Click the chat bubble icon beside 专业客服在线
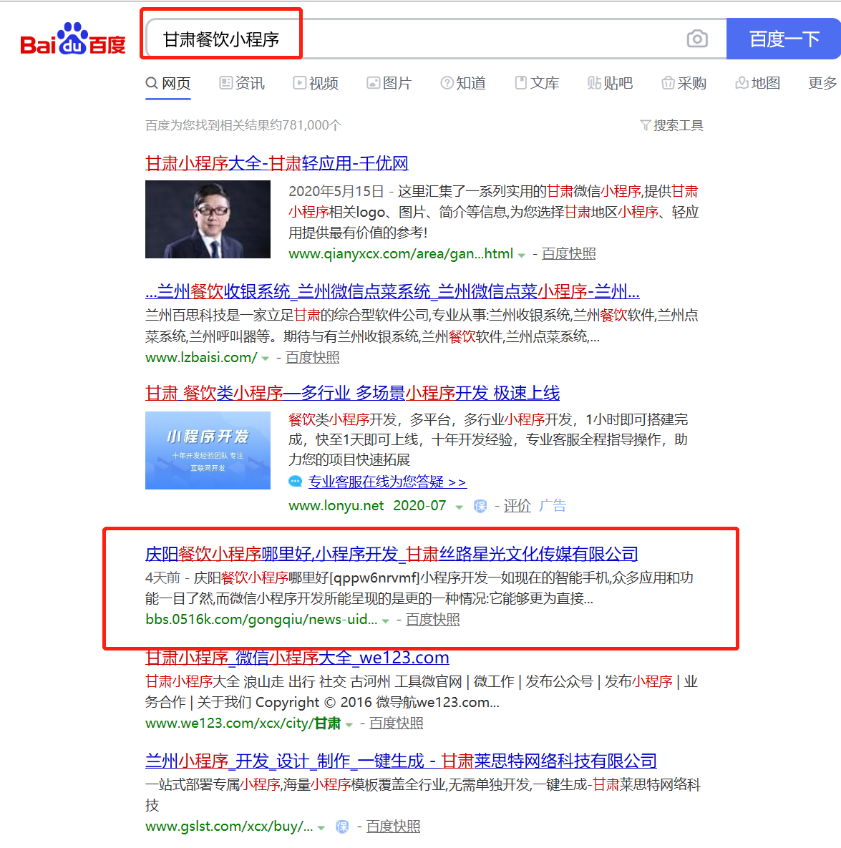841x848 pixels. pos(296,482)
